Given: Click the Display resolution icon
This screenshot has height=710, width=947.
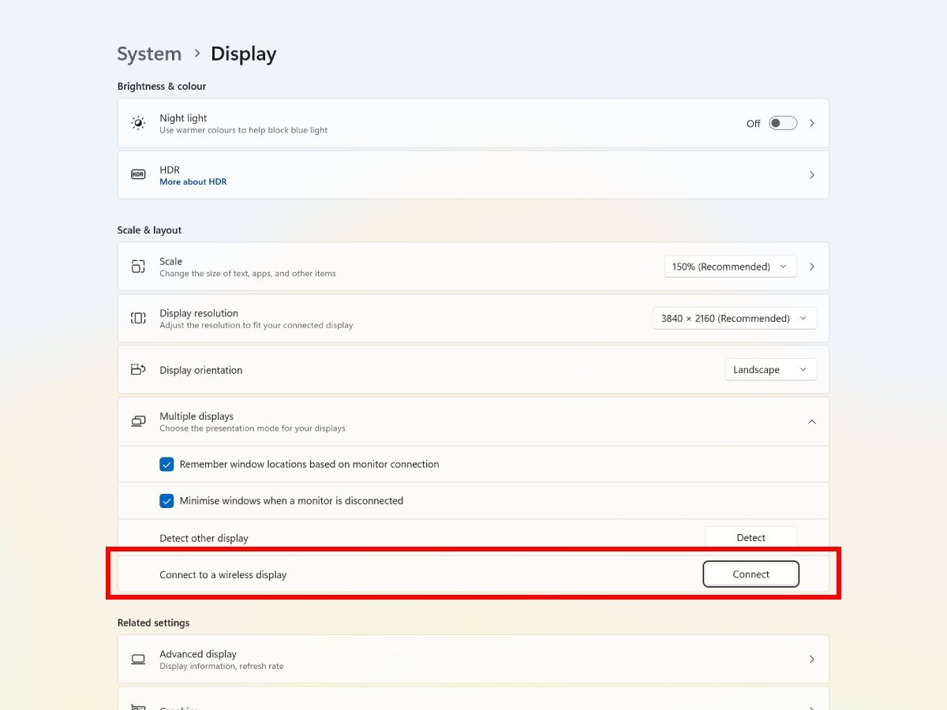Looking at the screenshot, I should 138,318.
